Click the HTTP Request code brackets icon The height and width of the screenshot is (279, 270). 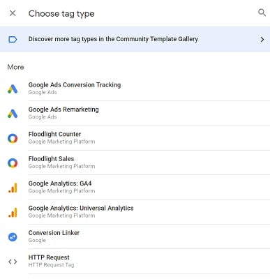(13, 262)
